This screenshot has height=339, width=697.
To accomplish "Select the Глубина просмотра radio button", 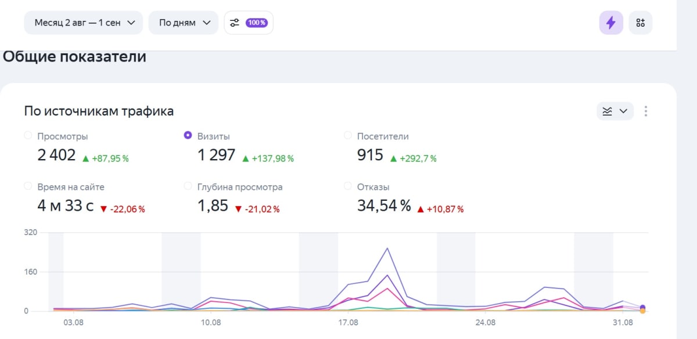I will [x=188, y=186].
